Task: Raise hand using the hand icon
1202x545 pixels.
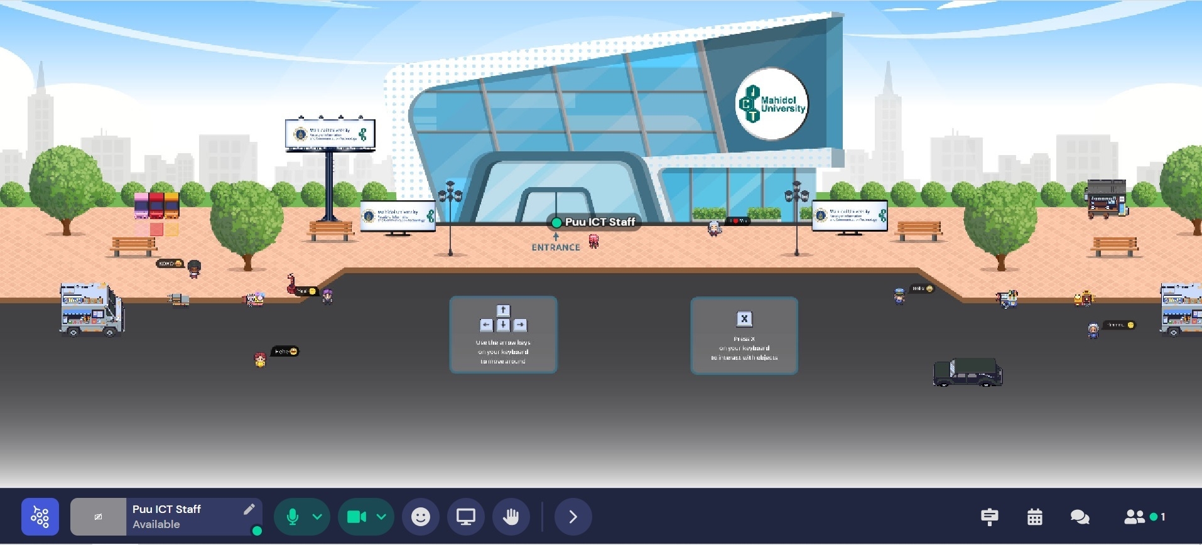Action: tap(511, 517)
